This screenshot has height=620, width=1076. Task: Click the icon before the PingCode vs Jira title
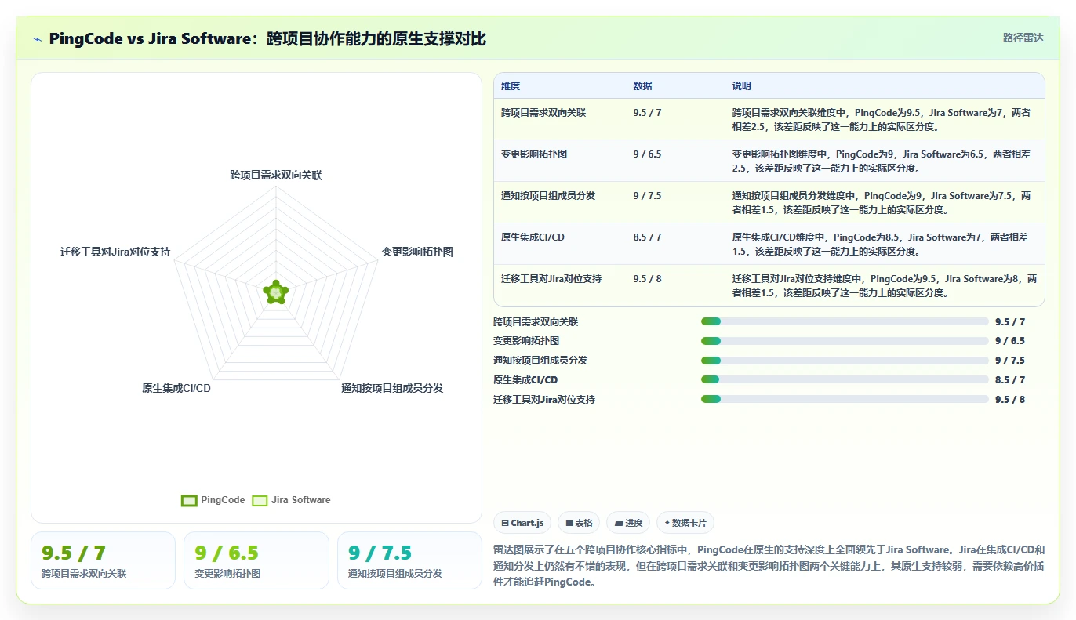[x=38, y=38]
